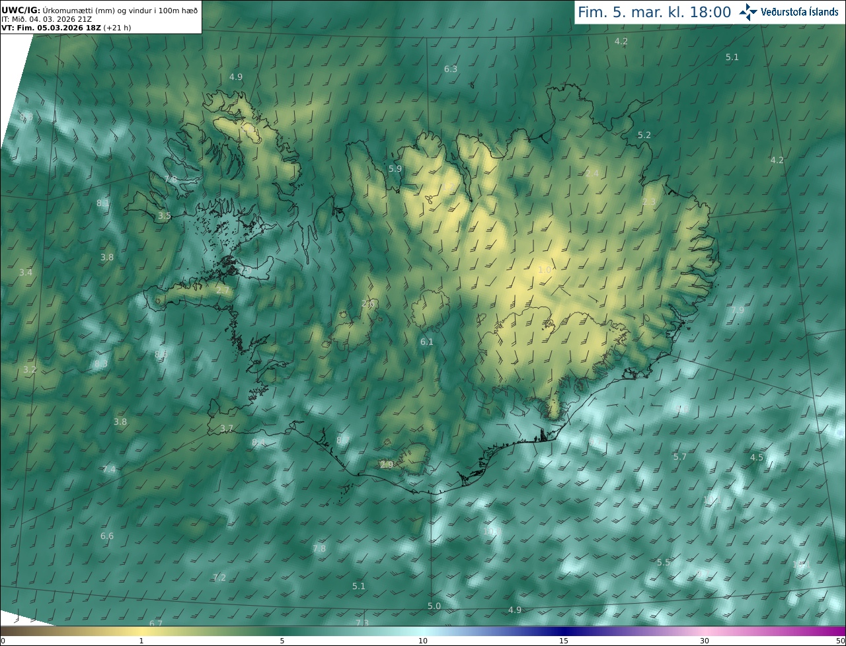Click the 'Veðurstofa Íslands' logo text
This screenshot has height=646, width=846.
point(799,12)
